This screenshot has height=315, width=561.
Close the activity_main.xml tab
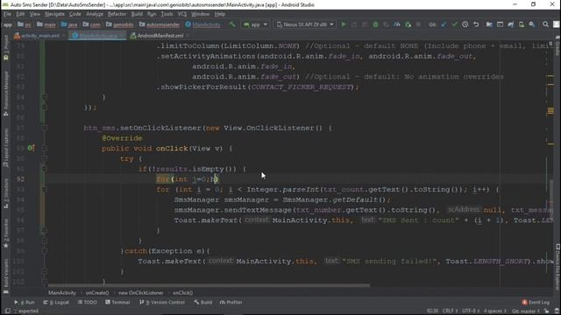(64, 36)
